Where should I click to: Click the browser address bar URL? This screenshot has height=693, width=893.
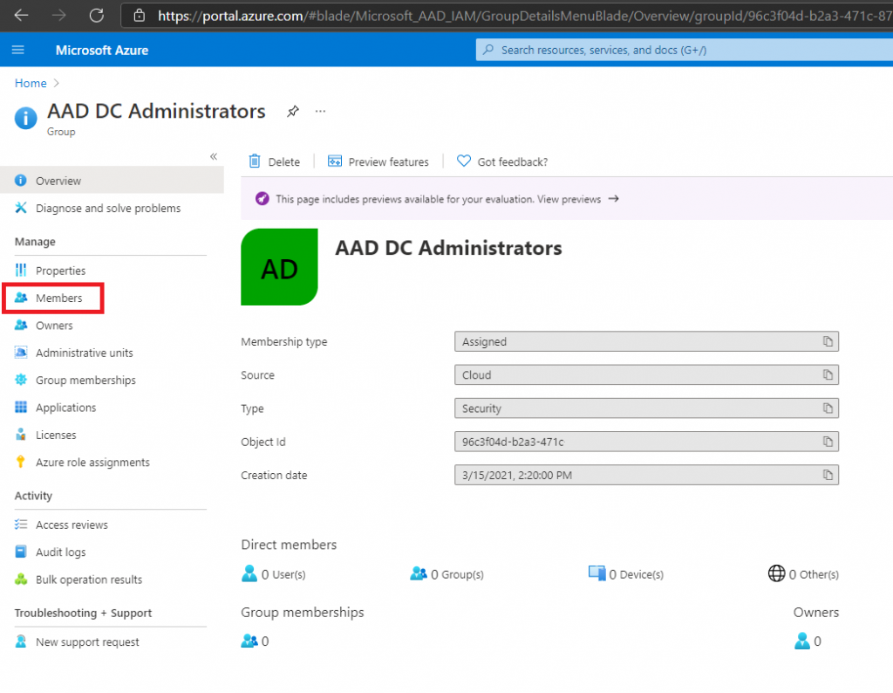[x=524, y=16]
